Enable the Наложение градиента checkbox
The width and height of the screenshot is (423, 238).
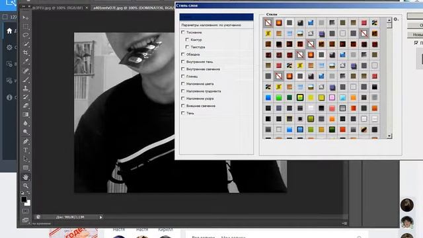pos(183,91)
